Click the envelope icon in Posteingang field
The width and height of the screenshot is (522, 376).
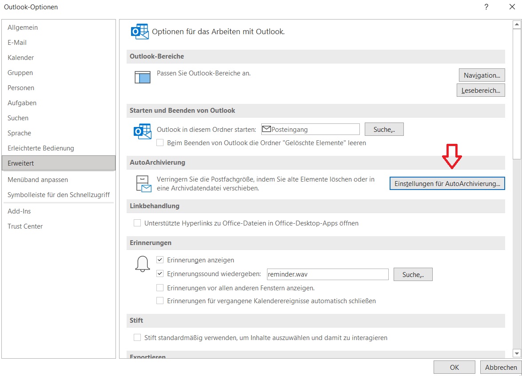tap(266, 129)
